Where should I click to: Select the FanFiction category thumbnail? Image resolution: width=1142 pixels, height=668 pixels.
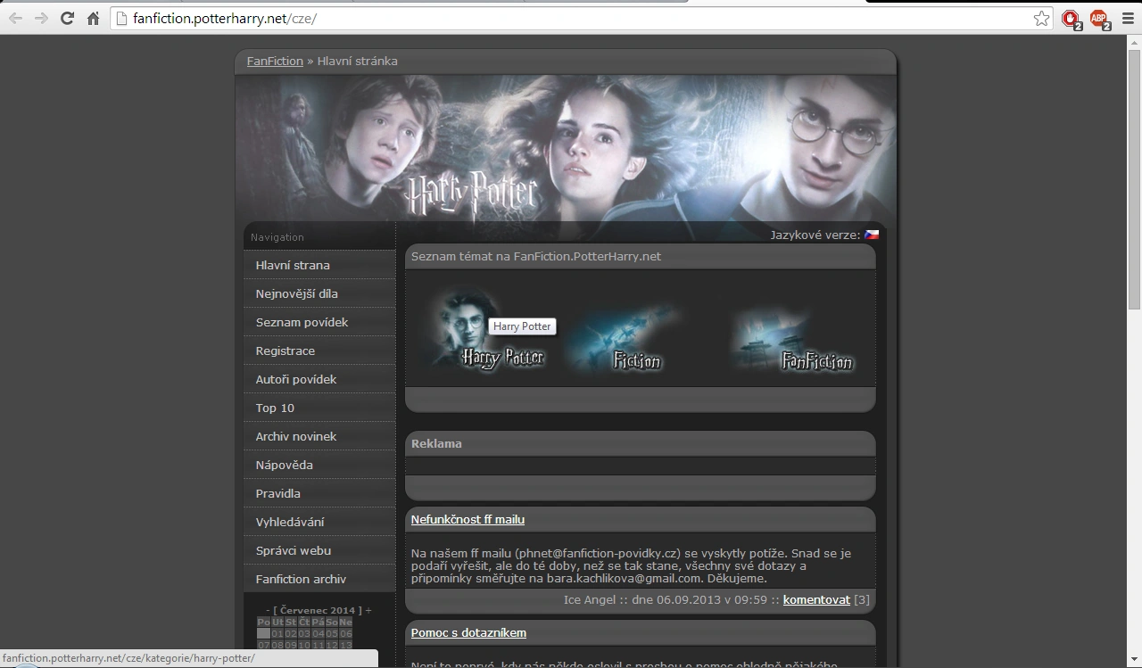792,337
